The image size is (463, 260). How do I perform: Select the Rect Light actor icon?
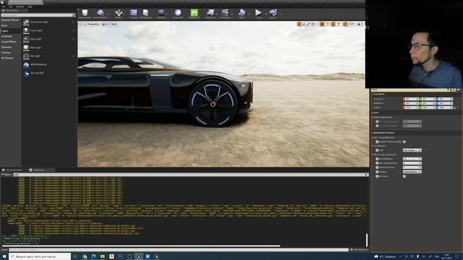[26, 48]
